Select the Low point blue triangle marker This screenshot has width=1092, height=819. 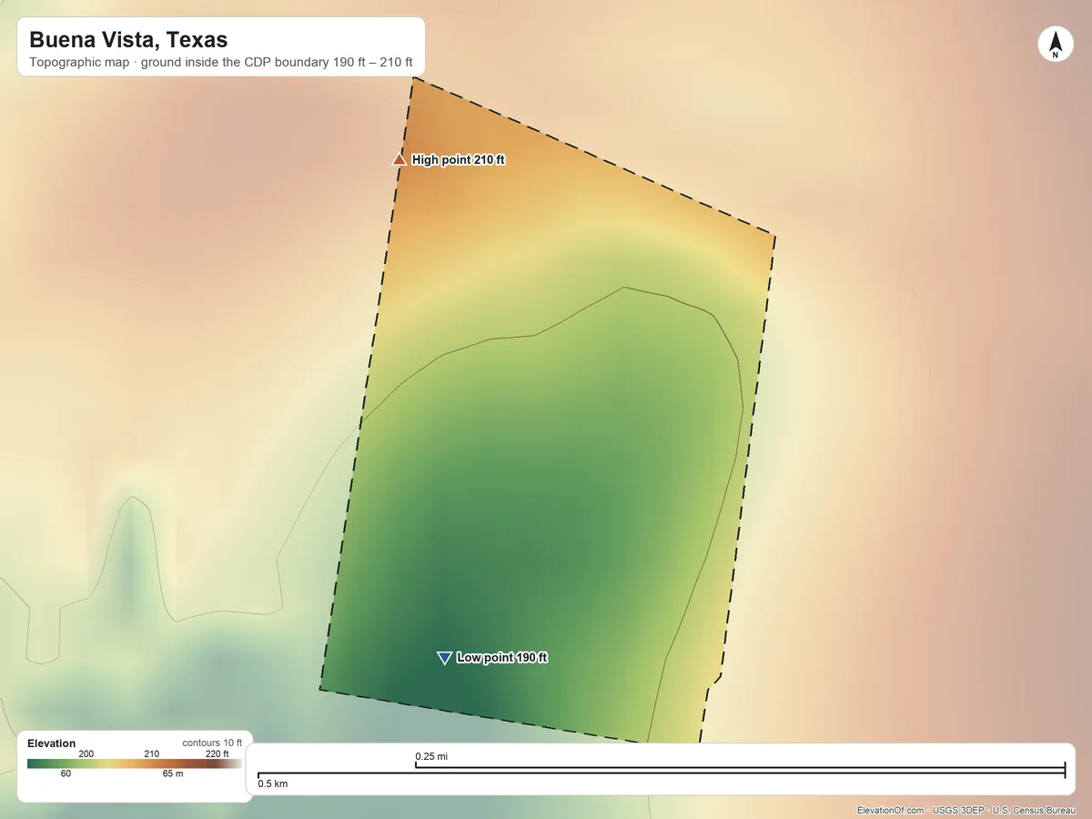click(x=444, y=658)
